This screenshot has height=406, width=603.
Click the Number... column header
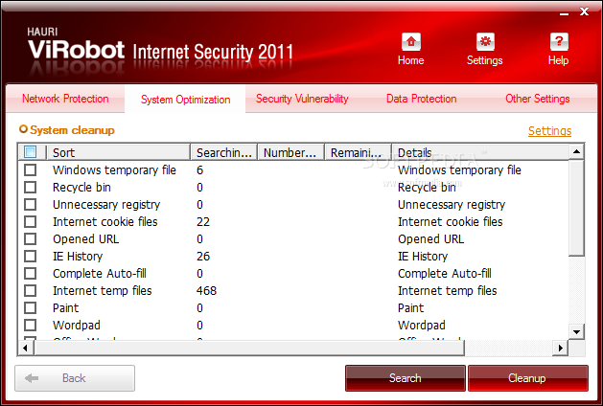[x=291, y=152]
